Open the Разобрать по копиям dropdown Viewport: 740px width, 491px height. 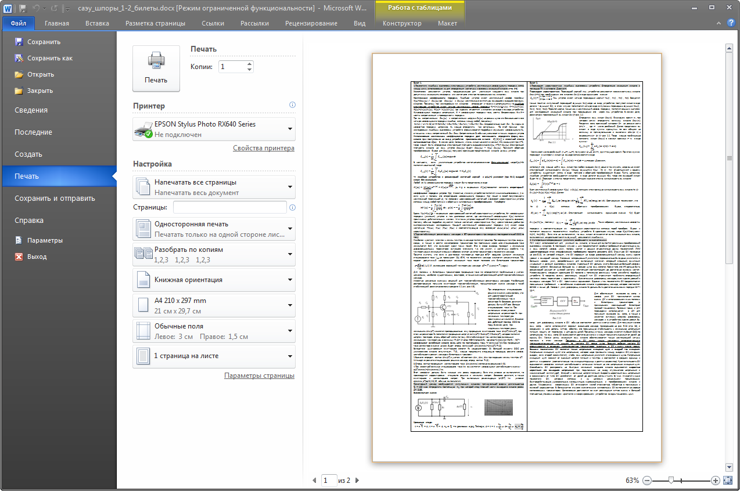[x=214, y=254]
